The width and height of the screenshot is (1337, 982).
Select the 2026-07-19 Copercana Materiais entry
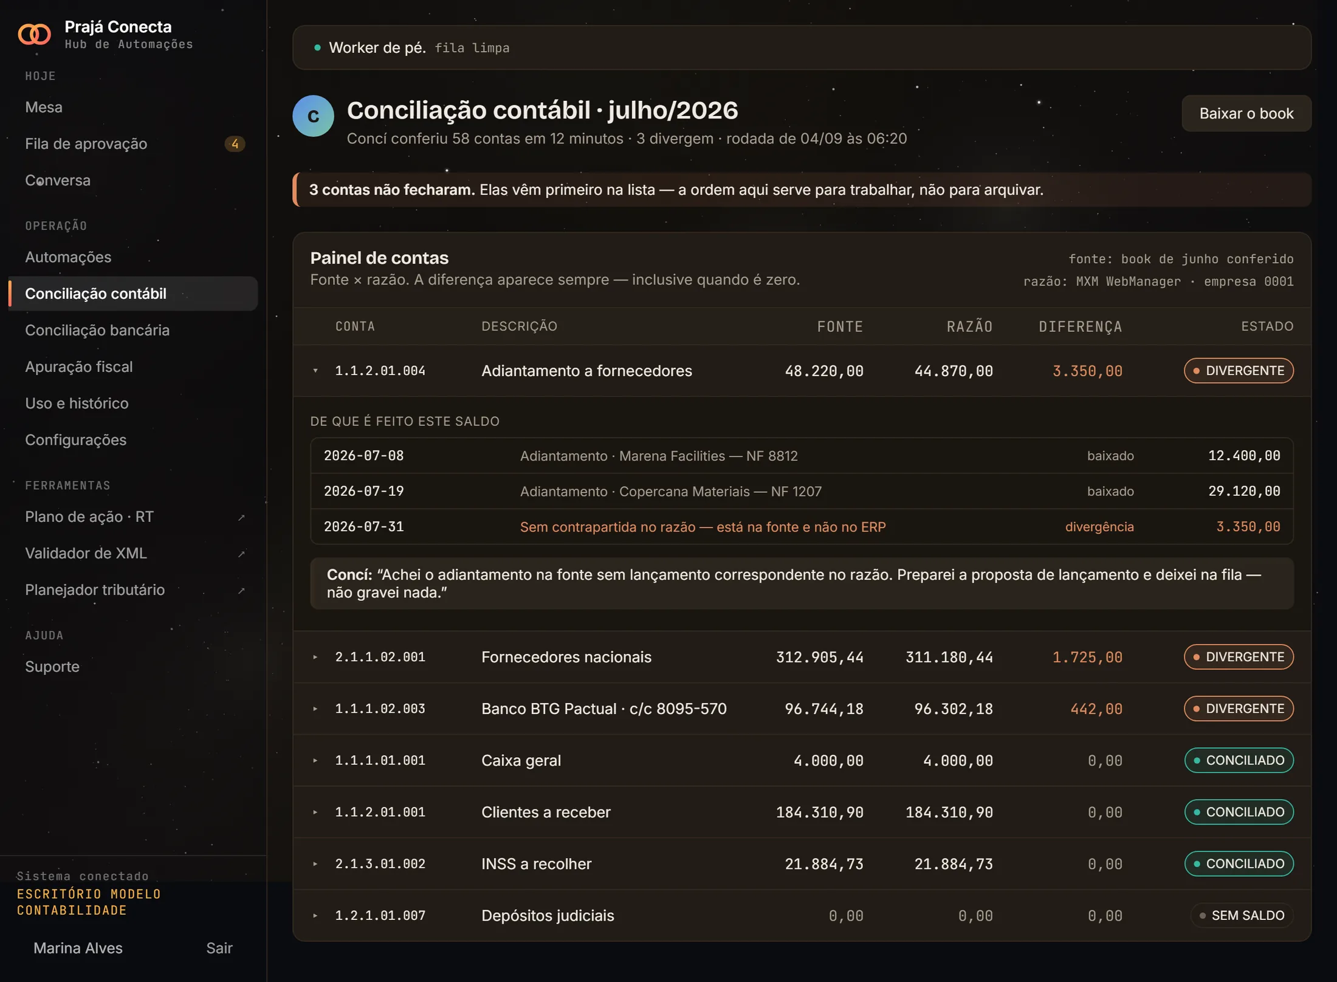tap(802, 491)
